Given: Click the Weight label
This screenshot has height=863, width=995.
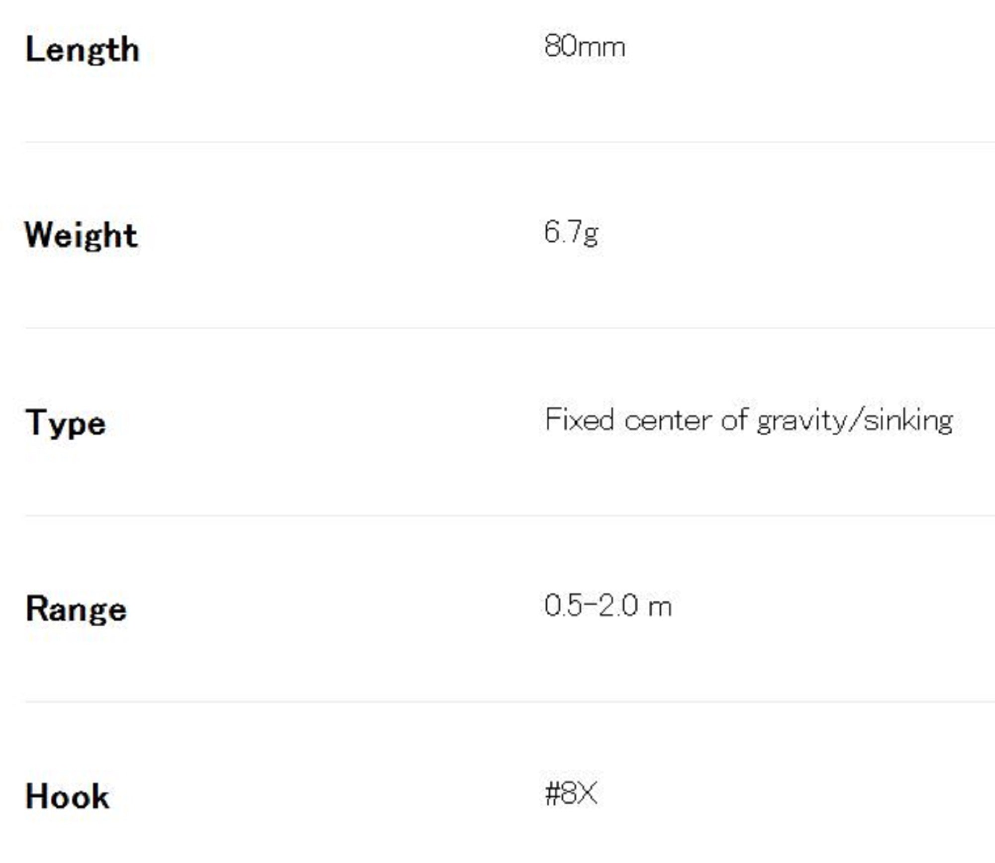Looking at the screenshot, I should tap(81, 235).
